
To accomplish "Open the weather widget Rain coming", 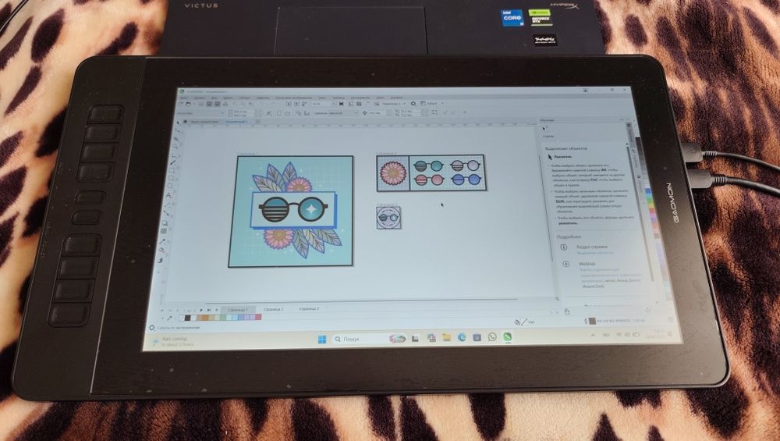I will coord(172,341).
